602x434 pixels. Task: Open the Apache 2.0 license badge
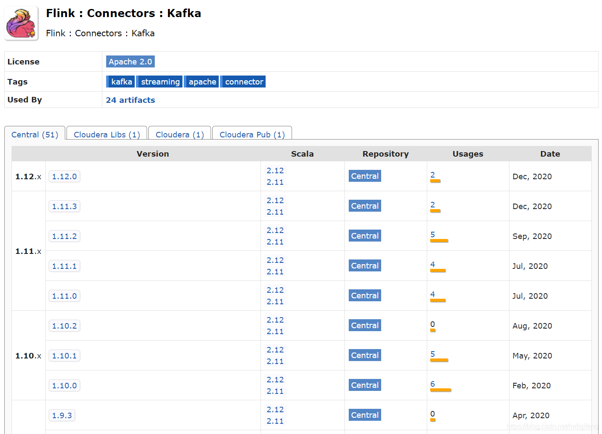(130, 62)
